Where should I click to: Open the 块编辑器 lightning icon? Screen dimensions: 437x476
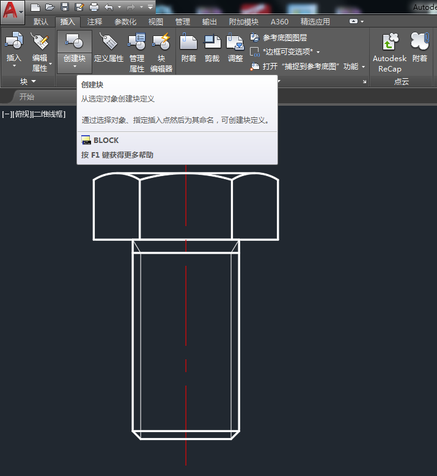click(x=161, y=41)
